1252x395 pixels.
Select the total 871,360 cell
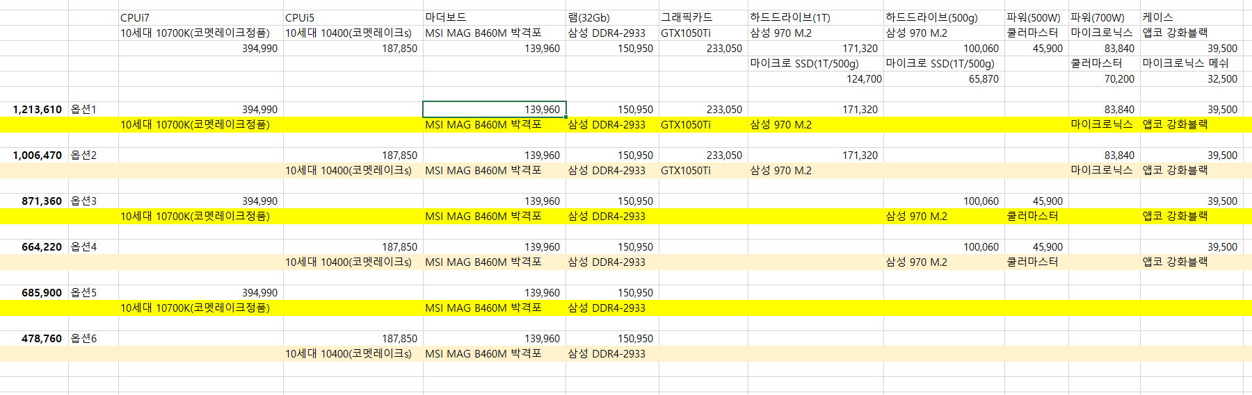pos(34,201)
